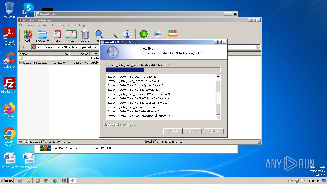The image size is (327, 184).
Task: Open leavedrive.rtf document icon
Action: click(x=9, y=160)
